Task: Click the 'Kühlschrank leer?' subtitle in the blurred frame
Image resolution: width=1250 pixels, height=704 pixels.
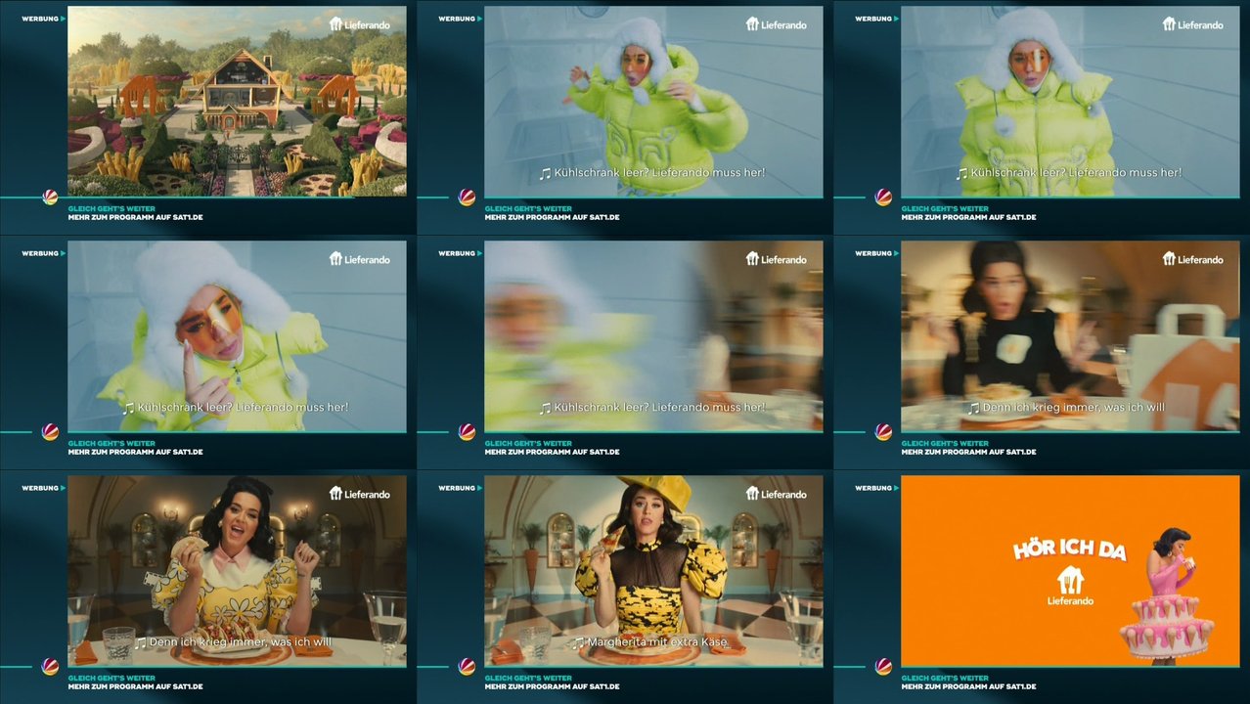Action: (x=652, y=408)
